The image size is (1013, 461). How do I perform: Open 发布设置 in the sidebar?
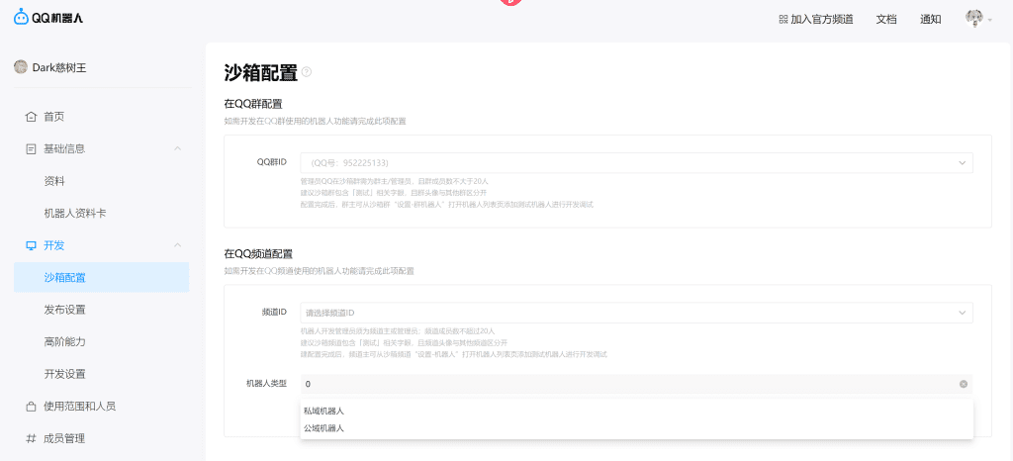click(65, 310)
